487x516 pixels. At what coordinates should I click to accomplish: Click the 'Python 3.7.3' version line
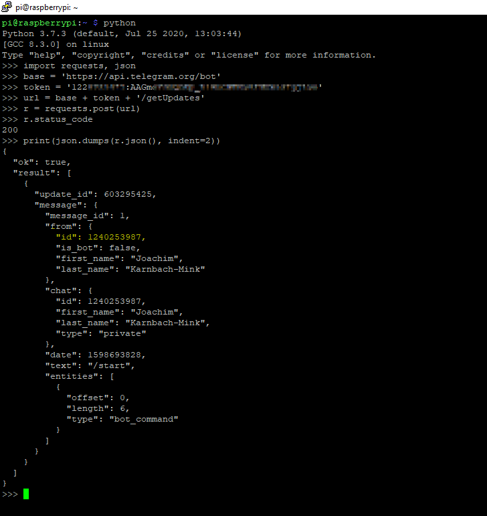pos(122,34)
